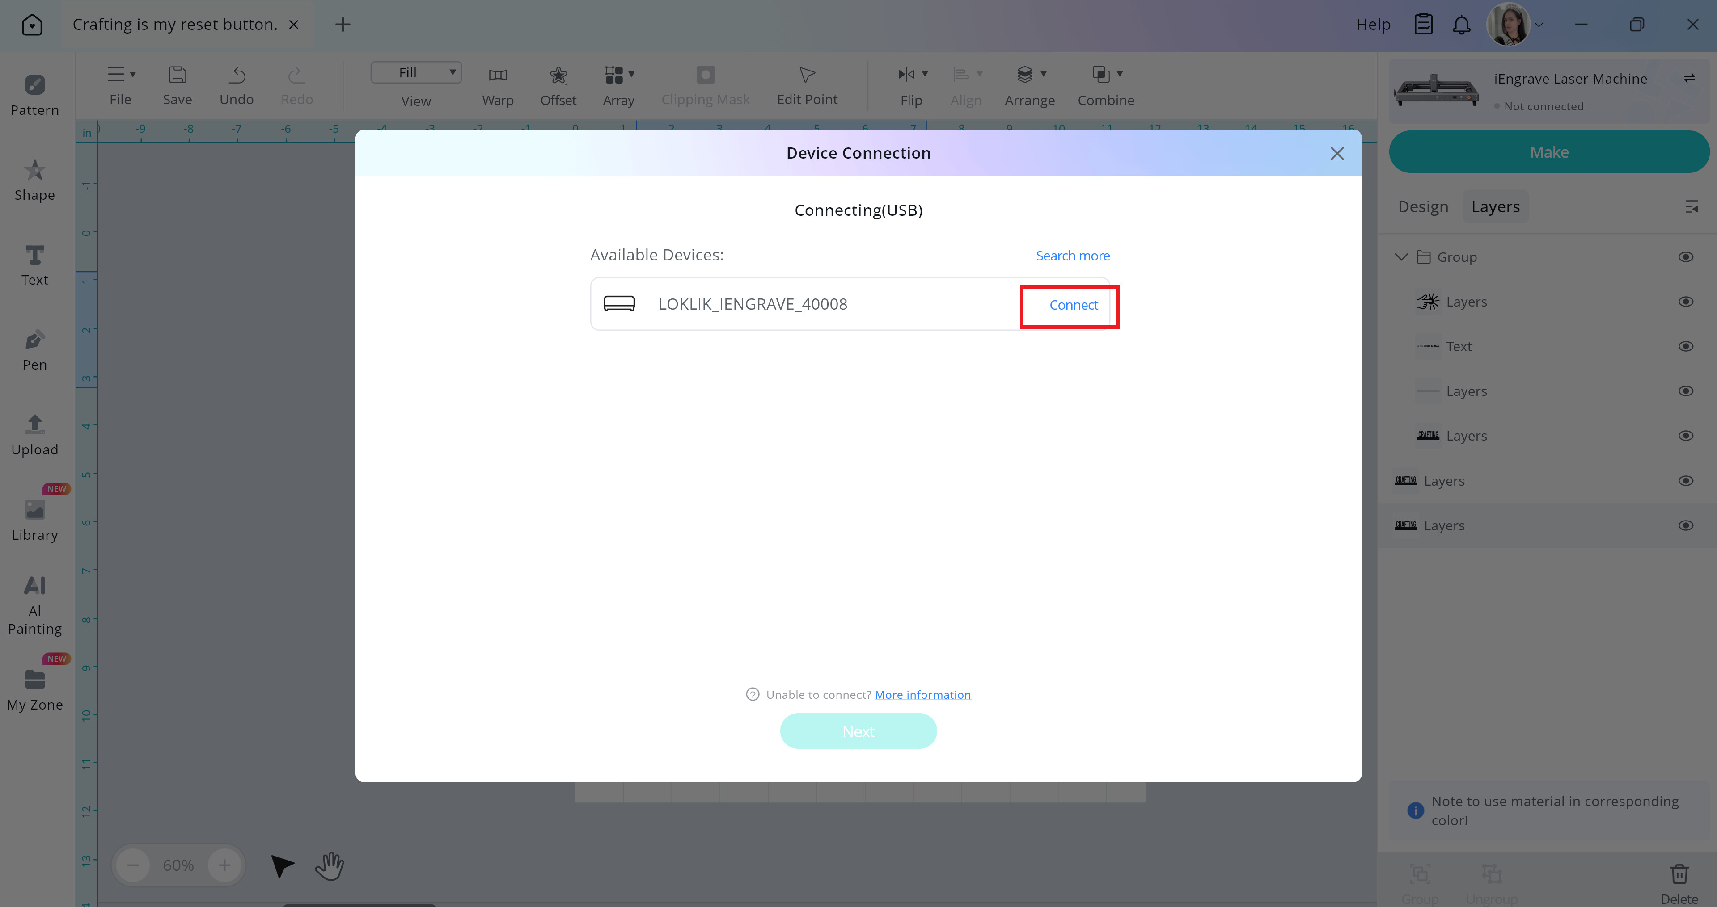Open the notification bell
Screen dimensions: 1717x907
click(1461, 25)
